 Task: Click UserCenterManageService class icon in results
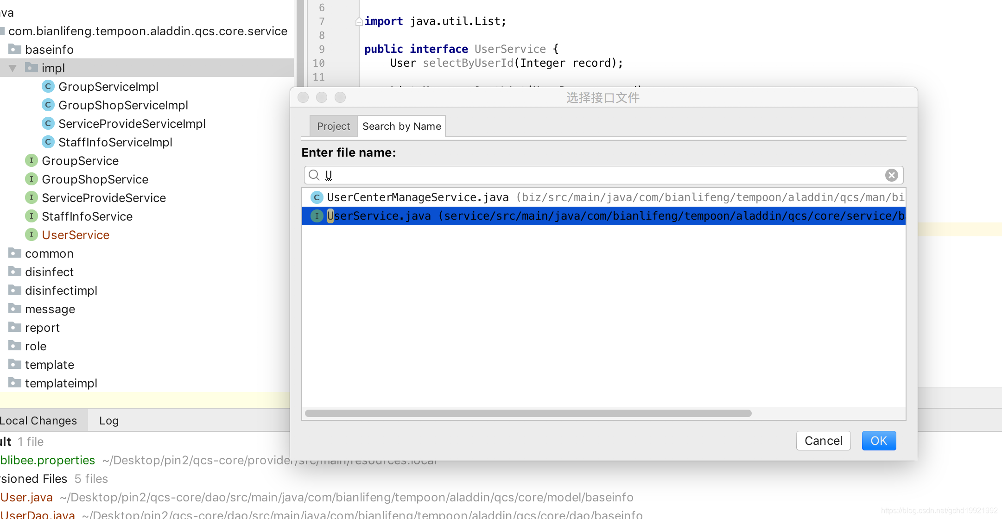pos(317,197)
